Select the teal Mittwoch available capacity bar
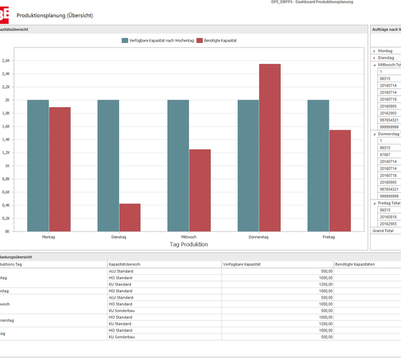Screen dimensions: 401x358 pos(178,165)
